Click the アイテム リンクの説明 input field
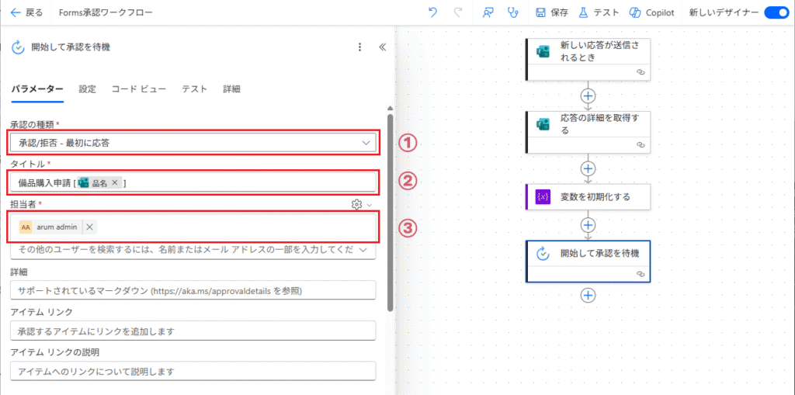795x395 pixels. pos(193,371)
